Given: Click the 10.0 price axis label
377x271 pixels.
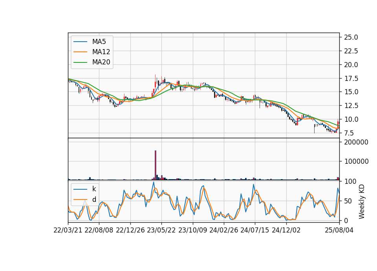Looking at the screenshot, I should point(351,119).
